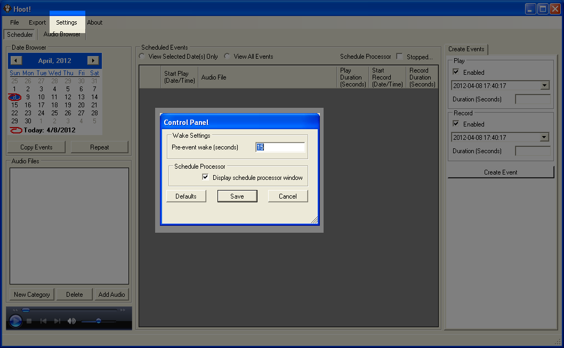Click the stop button in media player
The image size is (564, 348).
click(x=29, y=321)
